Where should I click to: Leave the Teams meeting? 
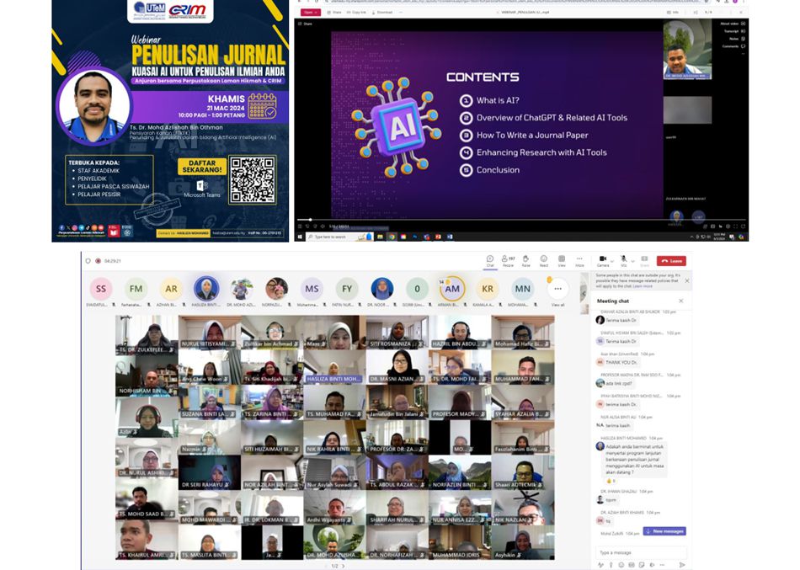(x=671, y=261)
